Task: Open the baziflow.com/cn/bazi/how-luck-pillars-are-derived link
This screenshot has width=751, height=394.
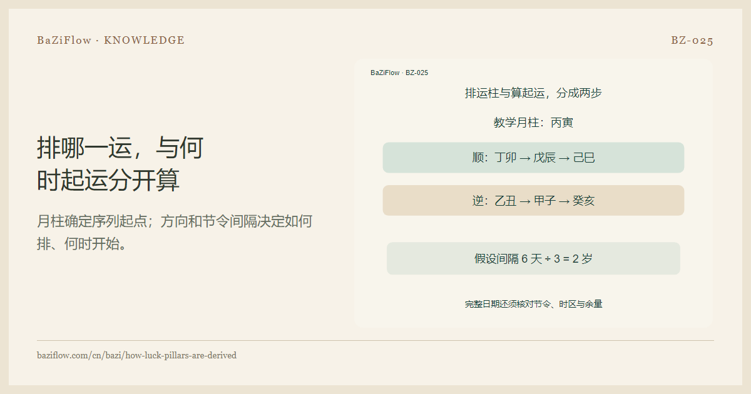Action: 137,355
